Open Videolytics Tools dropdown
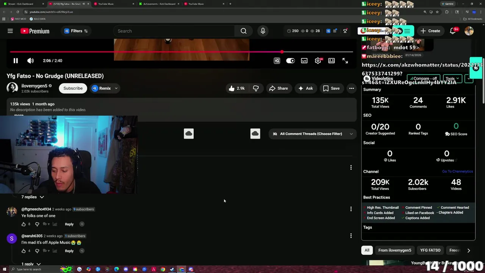 [452, 78]
